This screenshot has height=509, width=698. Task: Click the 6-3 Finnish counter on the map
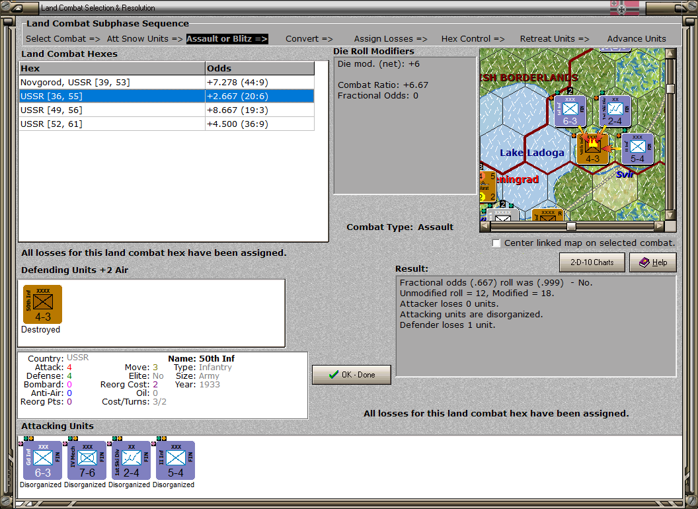570,111
